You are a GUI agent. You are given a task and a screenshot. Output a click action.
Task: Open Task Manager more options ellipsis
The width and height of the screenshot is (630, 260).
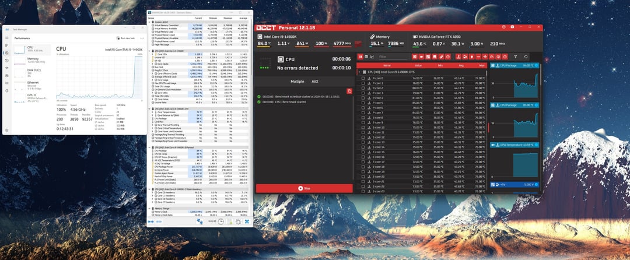click(142, 38)
